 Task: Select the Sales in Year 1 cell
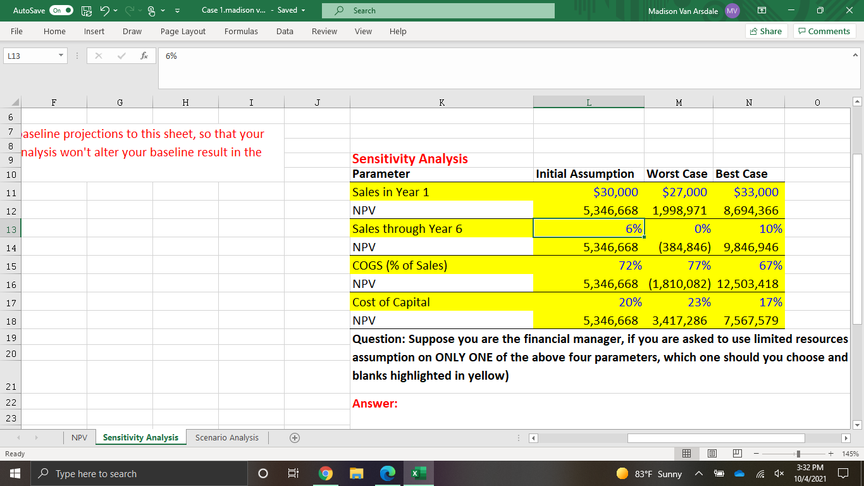(441, 192)
